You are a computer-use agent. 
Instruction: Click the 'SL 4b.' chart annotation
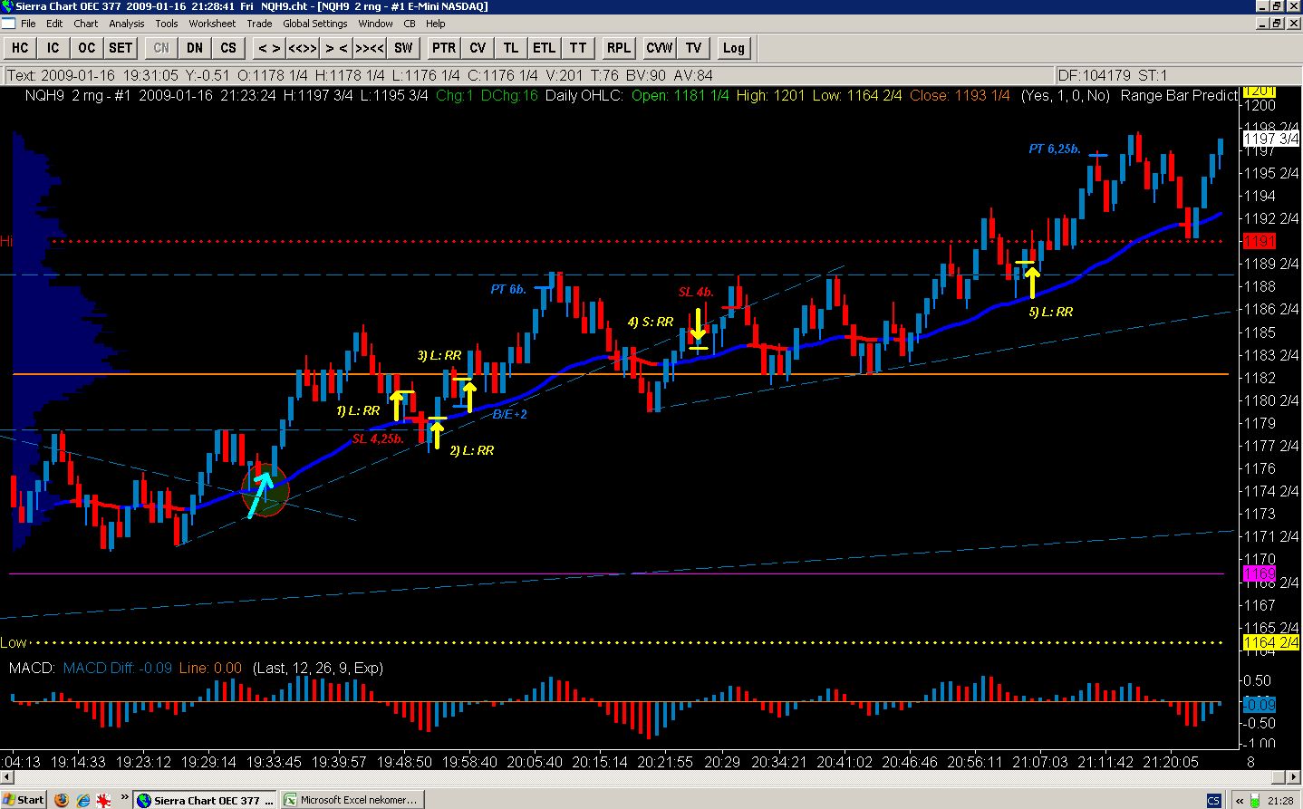(x=696, y=292)
